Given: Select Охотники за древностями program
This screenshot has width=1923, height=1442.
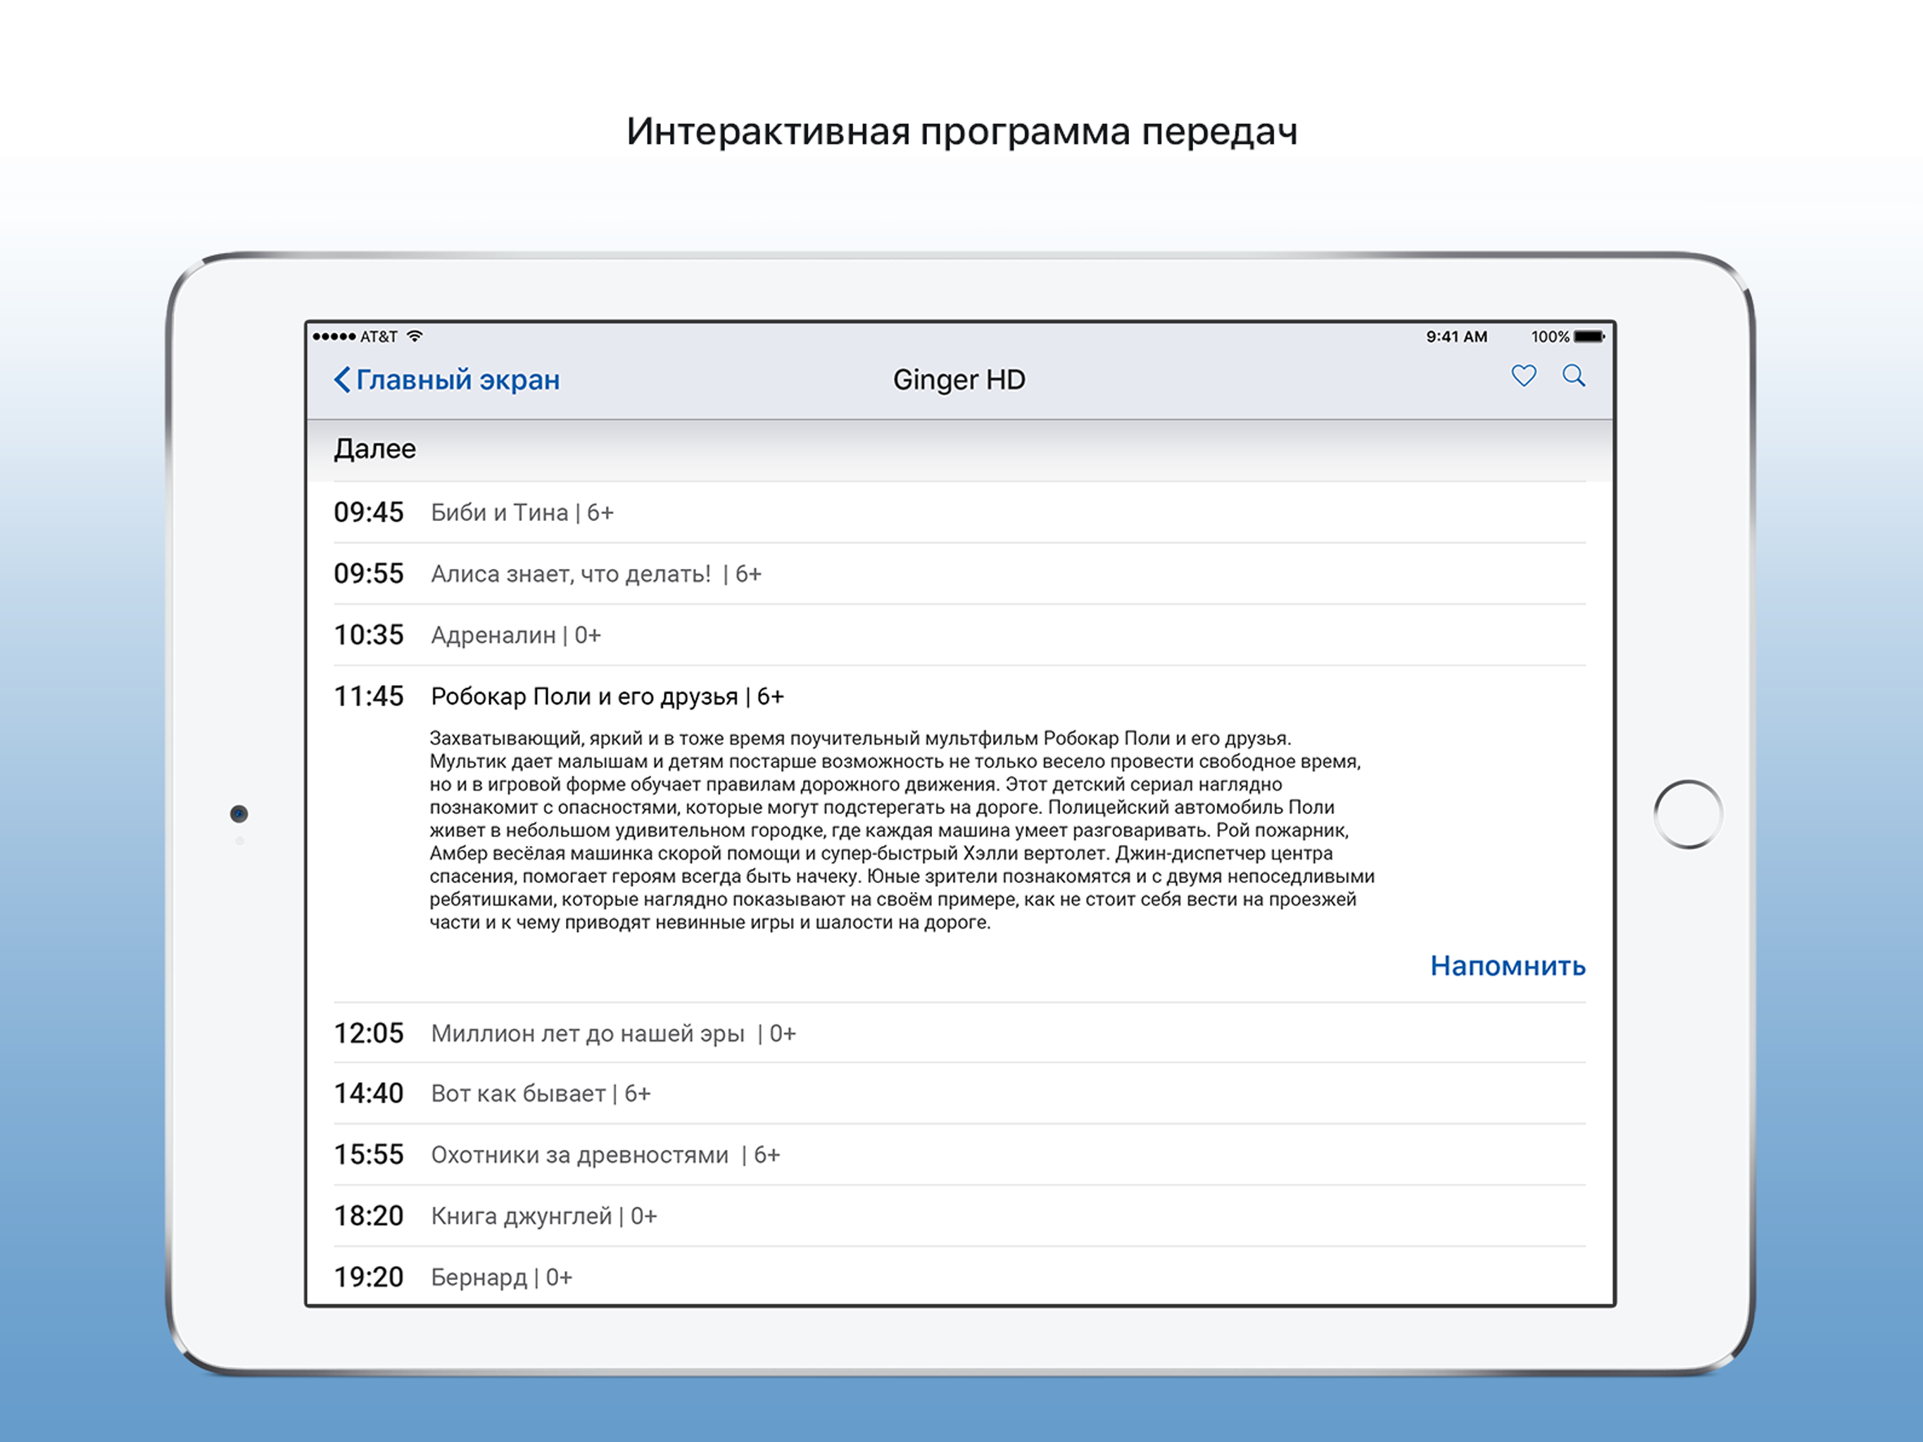Looking at the screenshot, I should 605,1155.
